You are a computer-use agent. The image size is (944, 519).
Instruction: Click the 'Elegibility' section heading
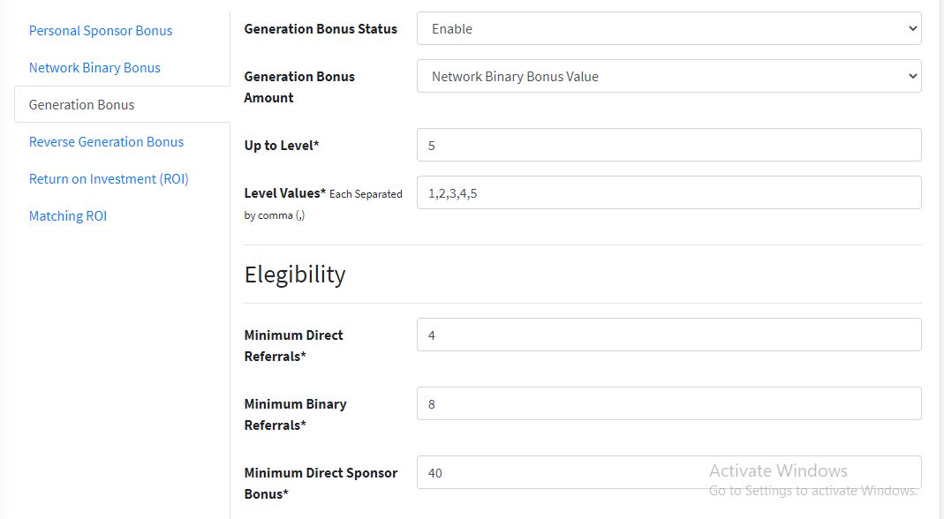click(x=295, y=275)
